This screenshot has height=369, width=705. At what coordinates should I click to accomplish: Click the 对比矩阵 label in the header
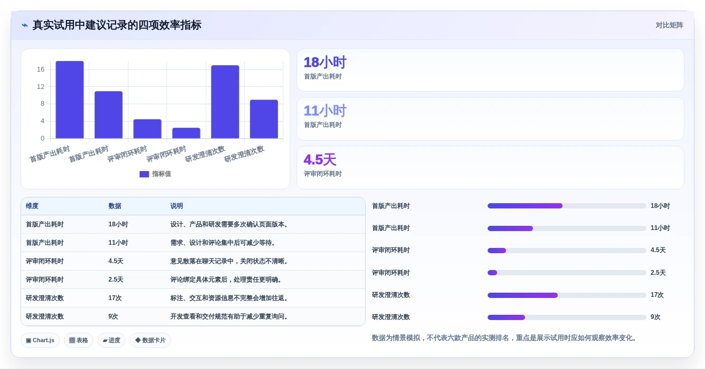tap(669, 25)
